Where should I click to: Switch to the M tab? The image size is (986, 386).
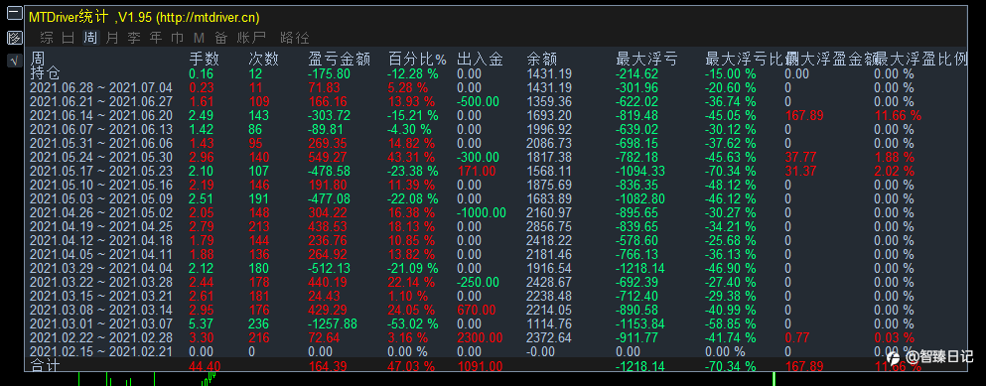(x=199, y=38)
